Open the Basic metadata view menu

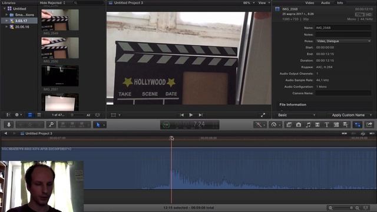296,115
